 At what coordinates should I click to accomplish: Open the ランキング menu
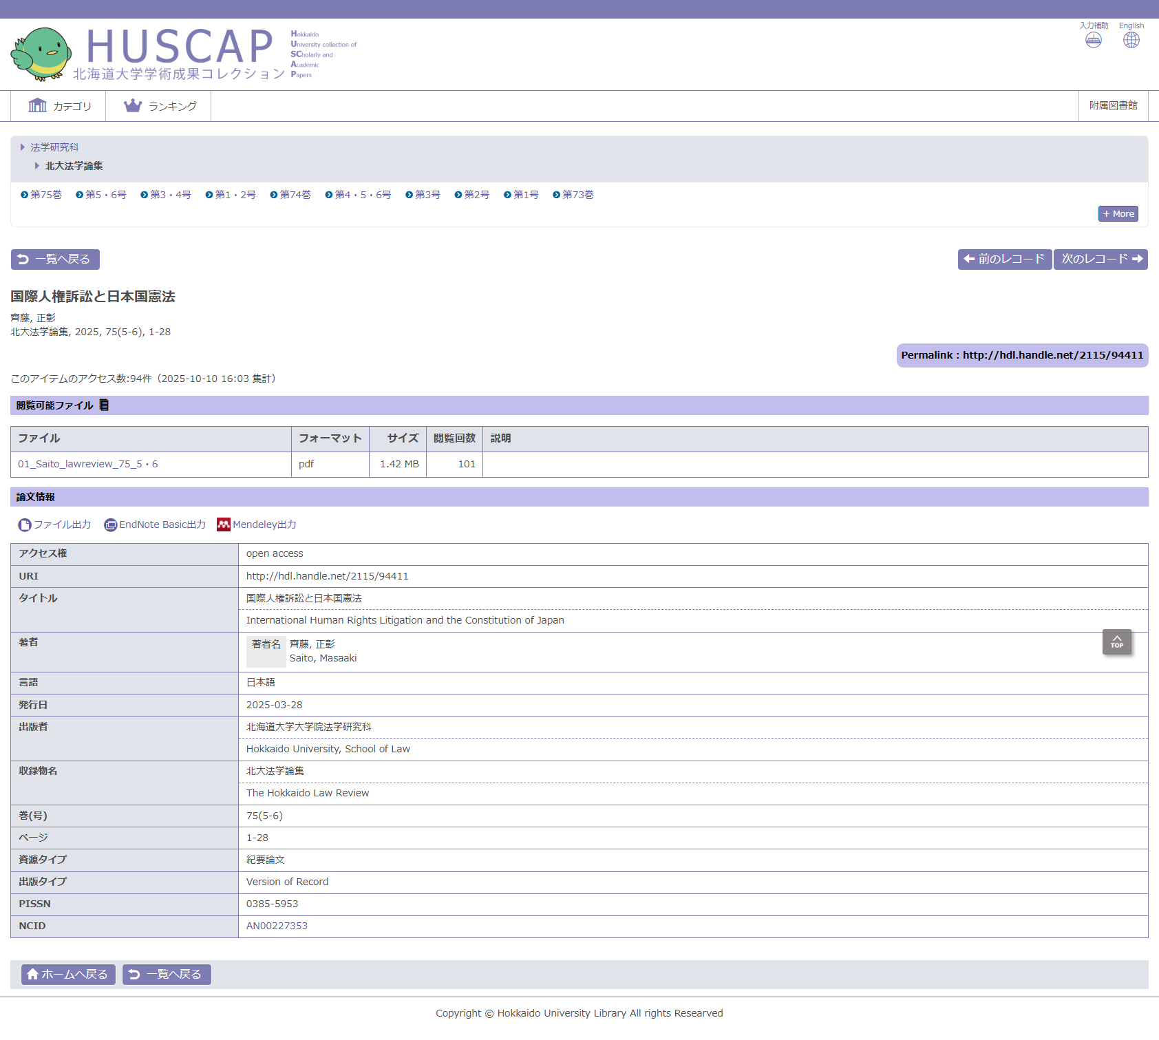pos(160,106)
